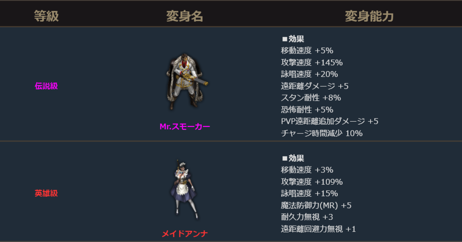Click the メイドアンナ maid character image
Screen dimensions: 462x242
pyautogui.click(x=184, y=191)
